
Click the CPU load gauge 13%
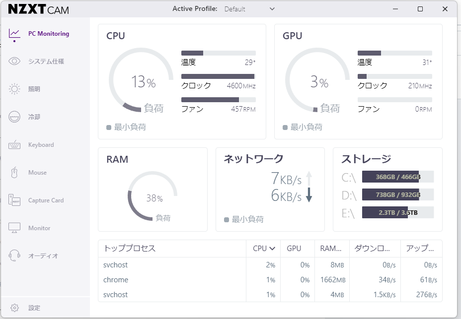tap(141, 80)
